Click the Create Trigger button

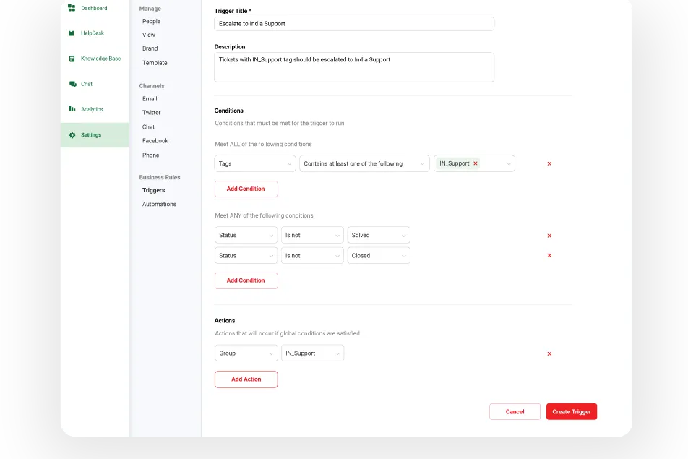click(x=571, y=412)
